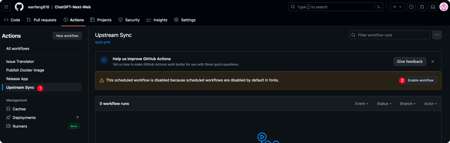The height and width of the screenshot is (143, 450).
Task: Open the command palette icon
Action: click(x=379, y=7)
